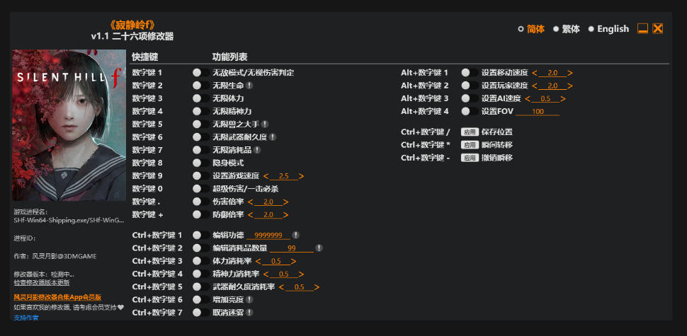Click the 设置FOV value field
687x336 pixels.
pos(538,112)
